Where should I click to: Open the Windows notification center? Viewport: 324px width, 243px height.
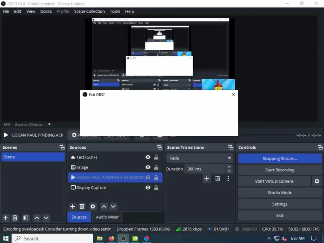314,239
